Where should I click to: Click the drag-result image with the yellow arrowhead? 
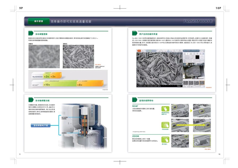202,125
